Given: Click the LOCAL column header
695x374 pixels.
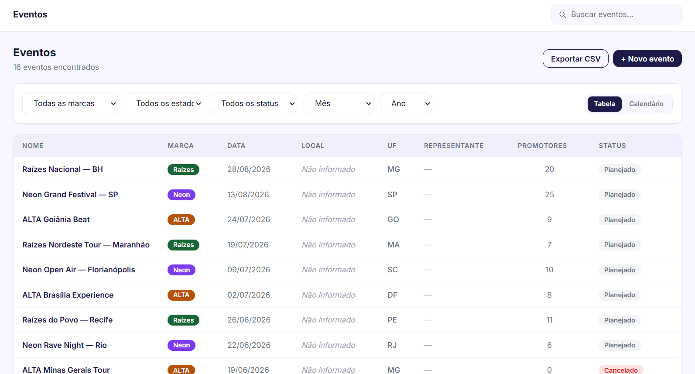Looking at the screenshot, I should tap(313, 146).
